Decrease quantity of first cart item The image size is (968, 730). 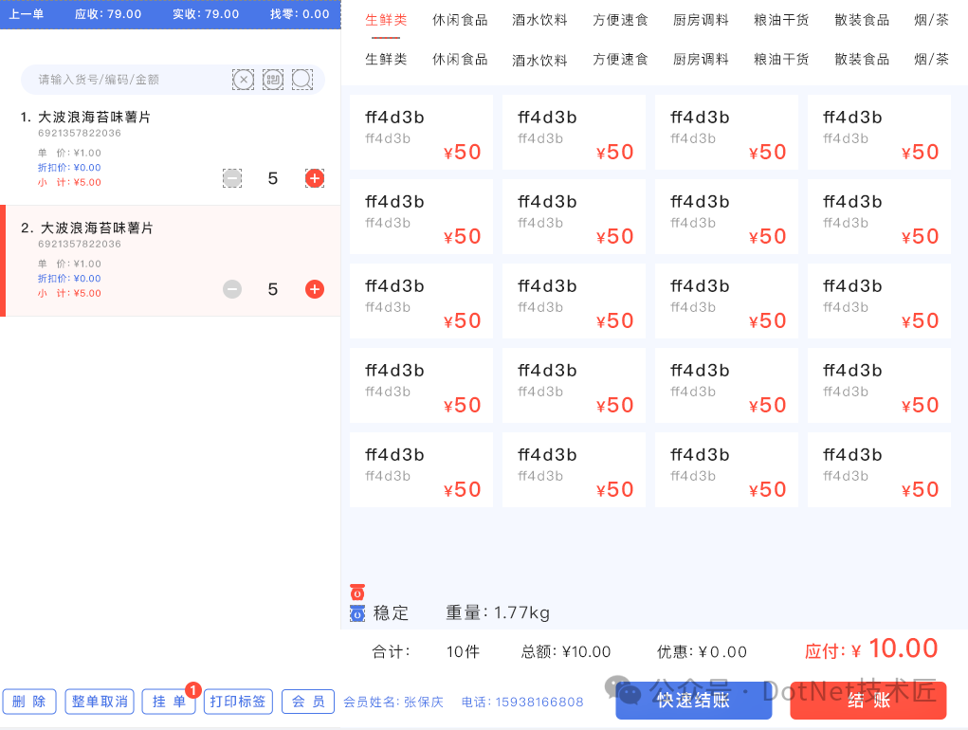(x=232, y=178)
